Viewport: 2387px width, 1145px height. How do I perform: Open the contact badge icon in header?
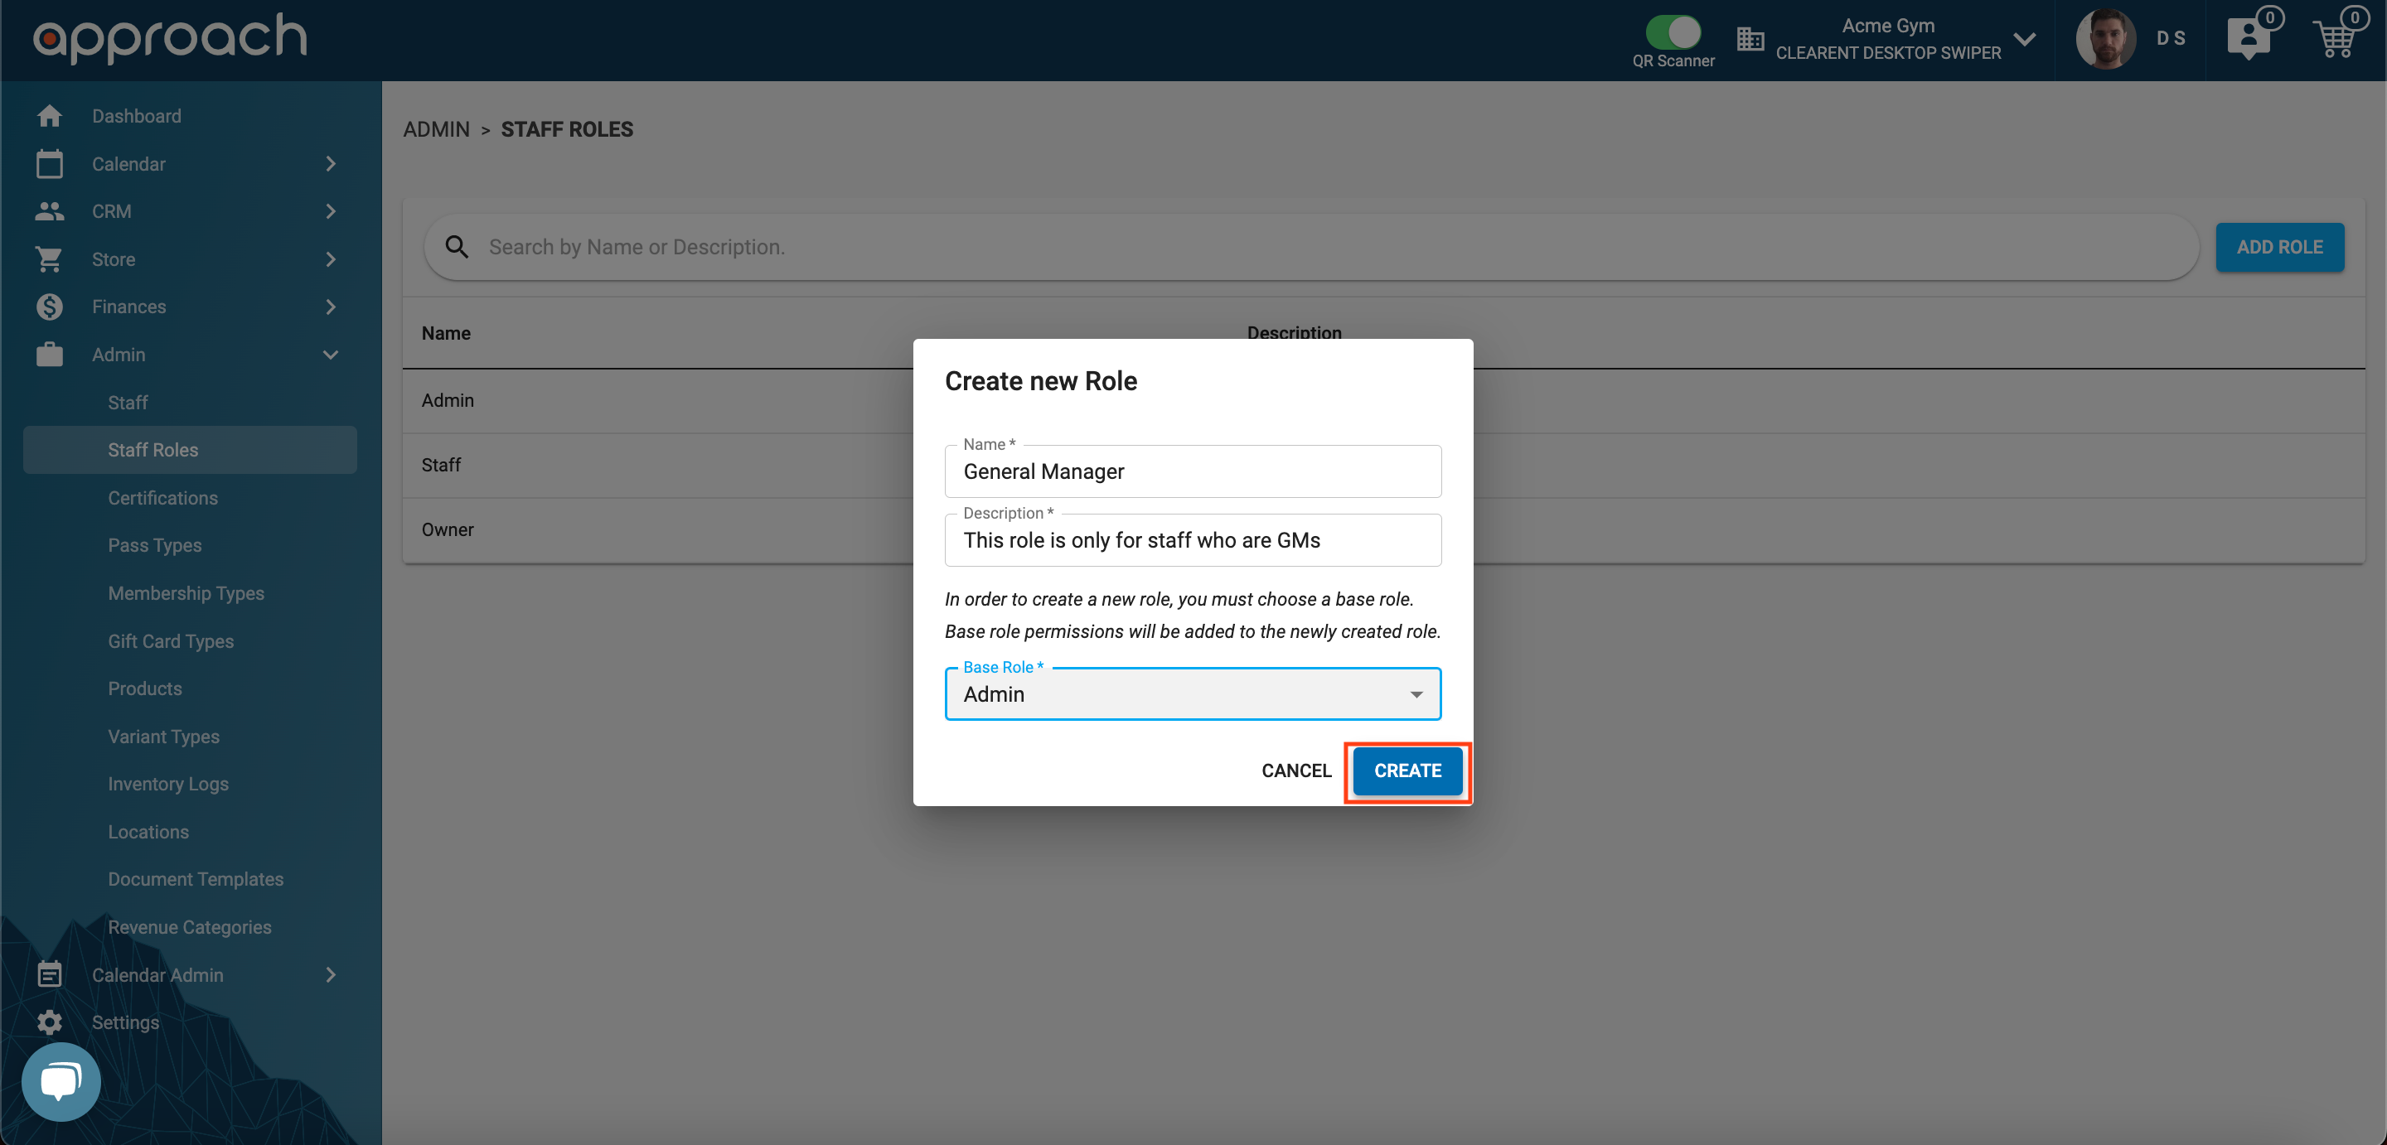click(2249, 39)
